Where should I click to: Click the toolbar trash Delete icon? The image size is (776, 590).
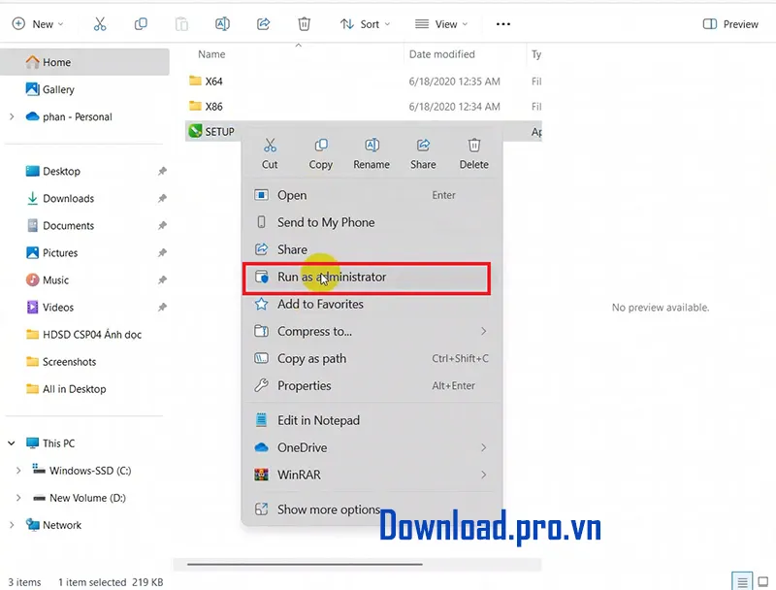305,24
